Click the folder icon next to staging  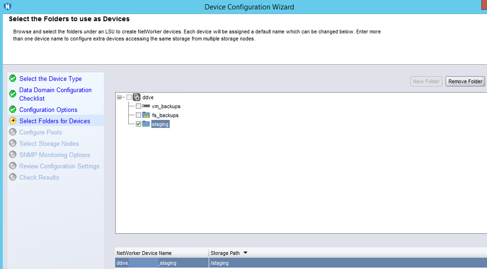[146, 124]
